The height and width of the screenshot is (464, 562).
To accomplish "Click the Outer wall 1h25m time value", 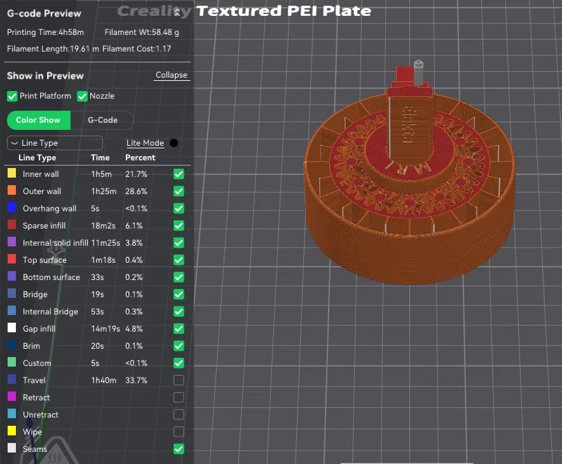I will (x=104, y=192).
